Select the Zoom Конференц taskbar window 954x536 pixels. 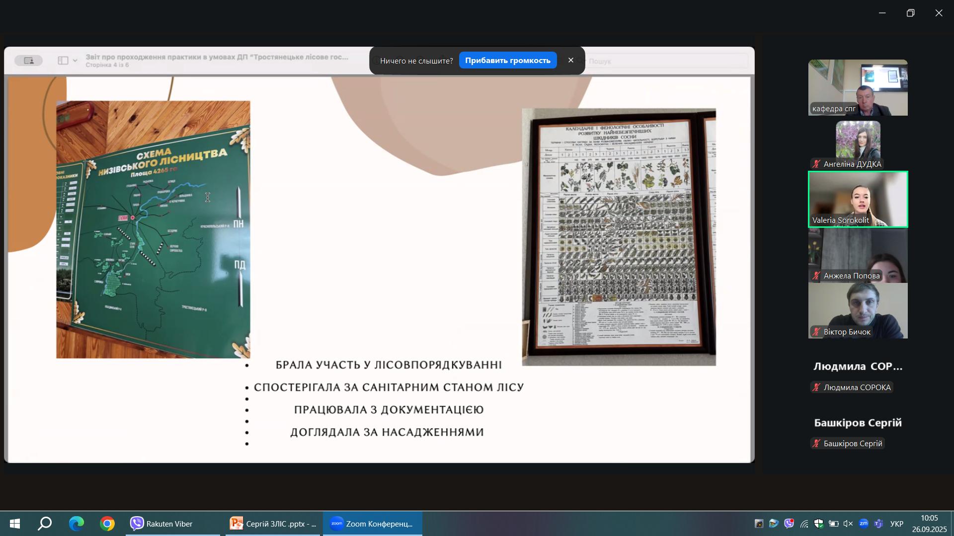(x=372, y=524)
